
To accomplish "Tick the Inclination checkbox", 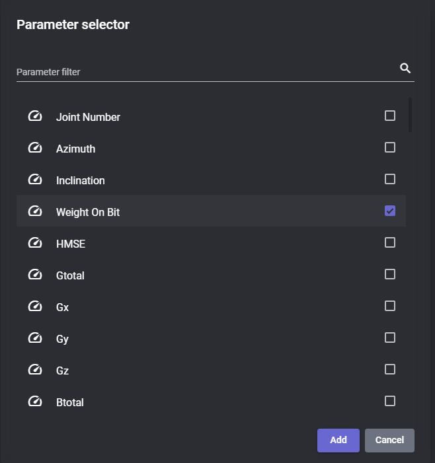I will tap(390, 179).
